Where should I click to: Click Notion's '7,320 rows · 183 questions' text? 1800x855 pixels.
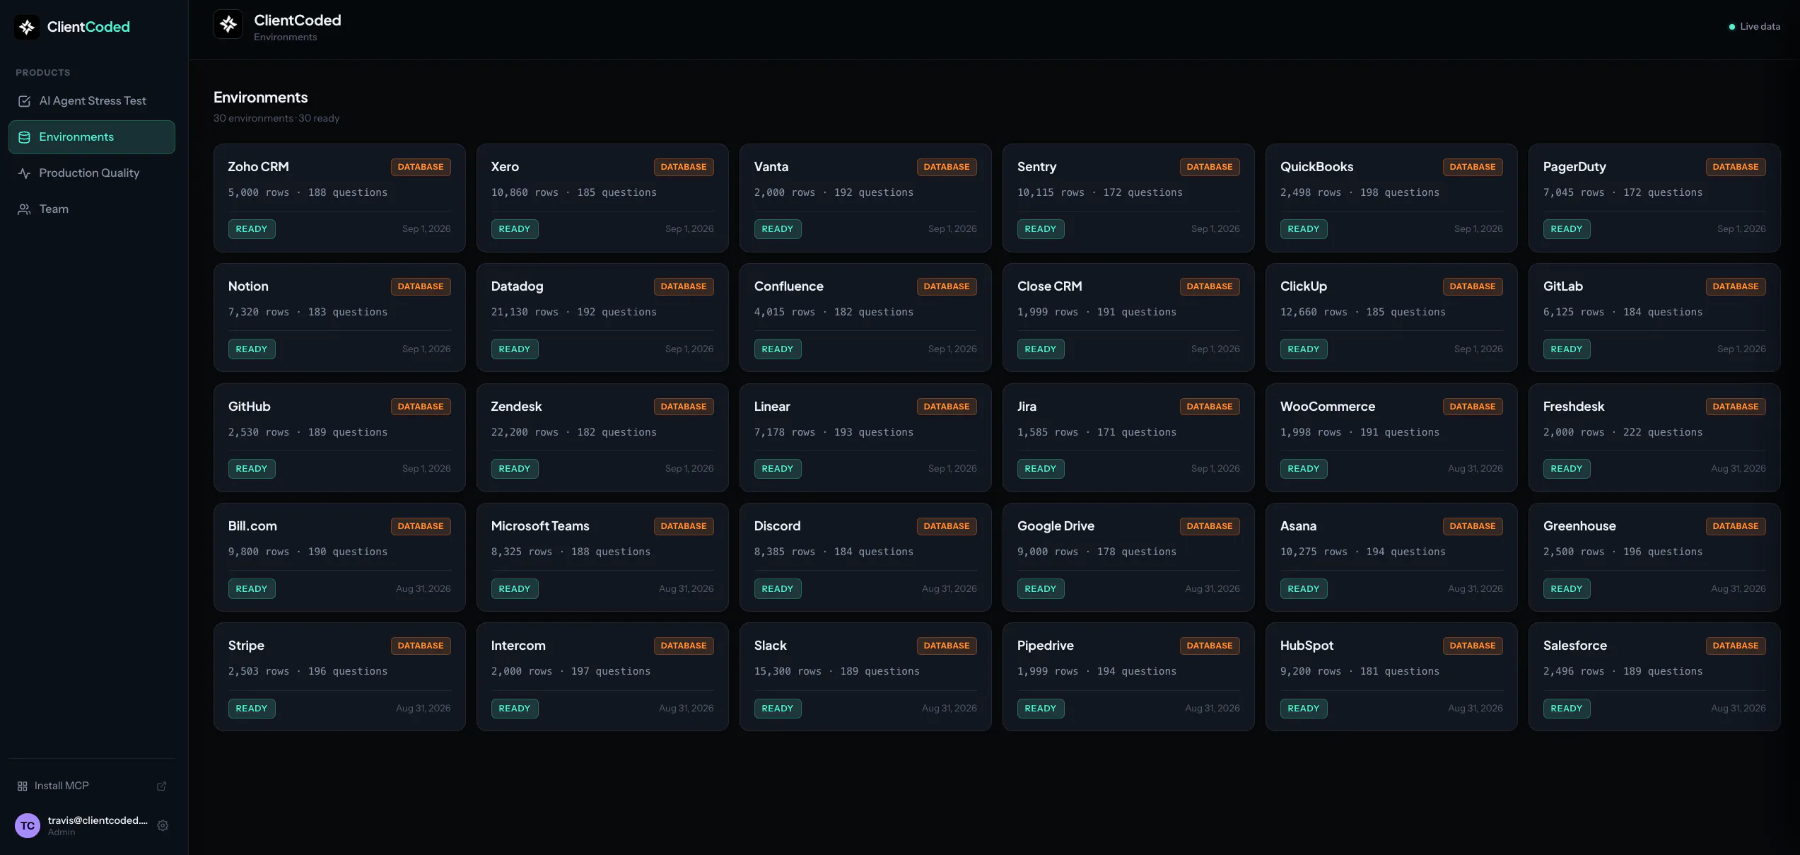[x=308, y=312]
